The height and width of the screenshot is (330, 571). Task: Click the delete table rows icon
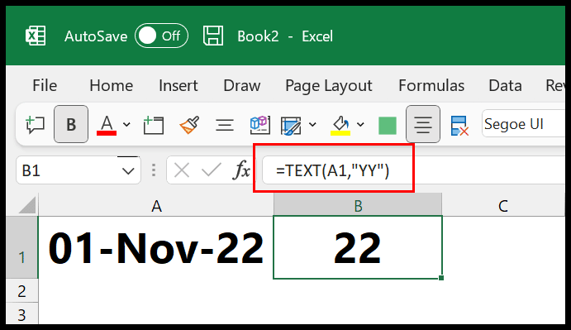[459, 126]
